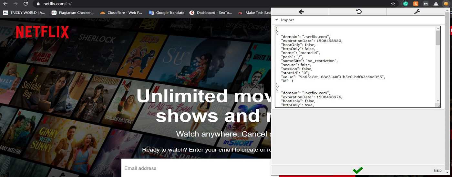
Task: Click the textarea resize grip corner
Action: (438, 105)
